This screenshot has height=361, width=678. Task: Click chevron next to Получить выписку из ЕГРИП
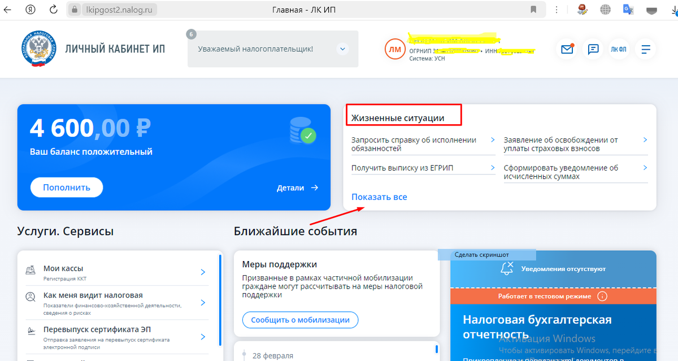(x=493, y=168)
